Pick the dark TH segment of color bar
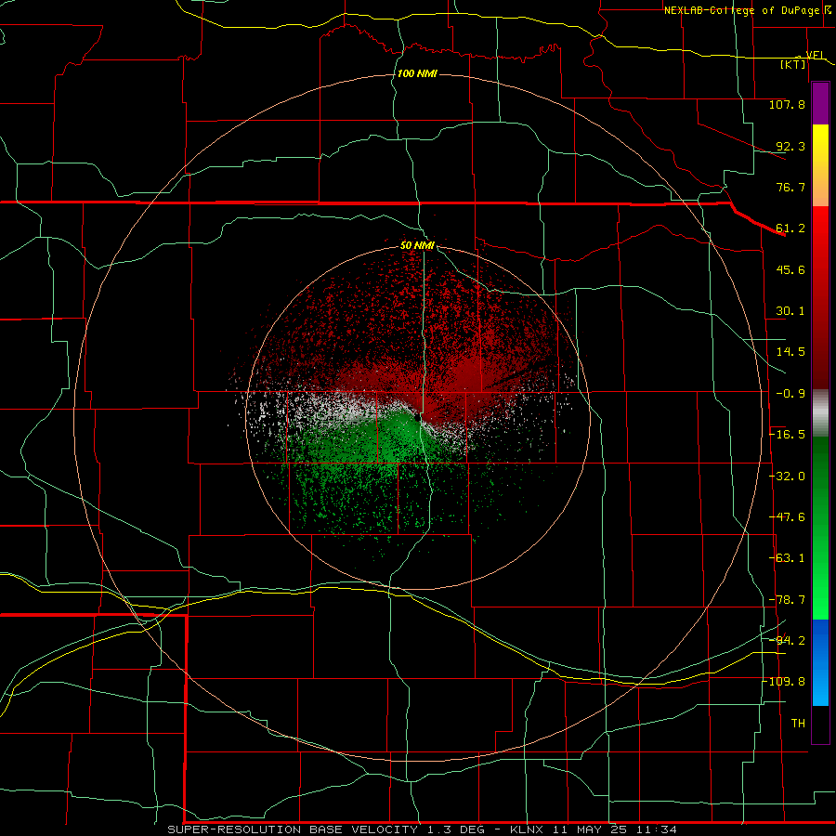Screen dimensions: 836x836 [820, 724]
